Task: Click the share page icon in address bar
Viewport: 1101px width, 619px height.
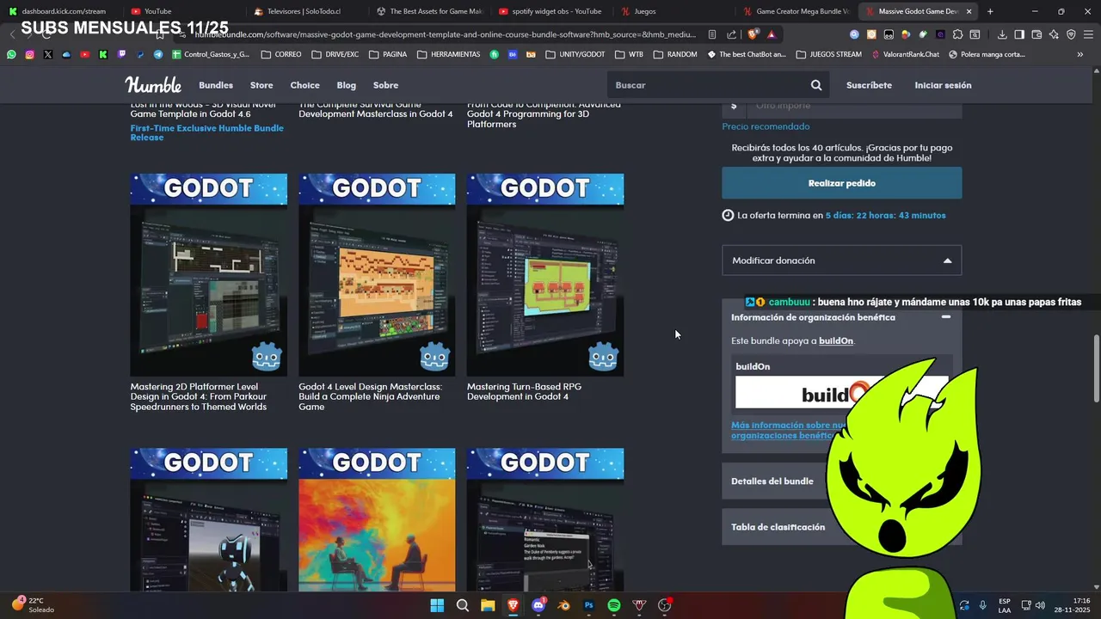Action: pos(731,34)
